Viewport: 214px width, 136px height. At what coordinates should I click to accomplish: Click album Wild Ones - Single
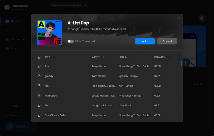click(130, 96)
